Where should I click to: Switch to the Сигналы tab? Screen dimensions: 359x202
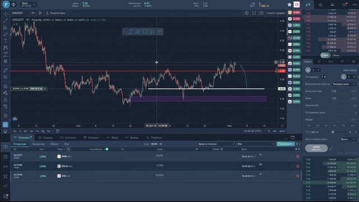pos(68,137)
